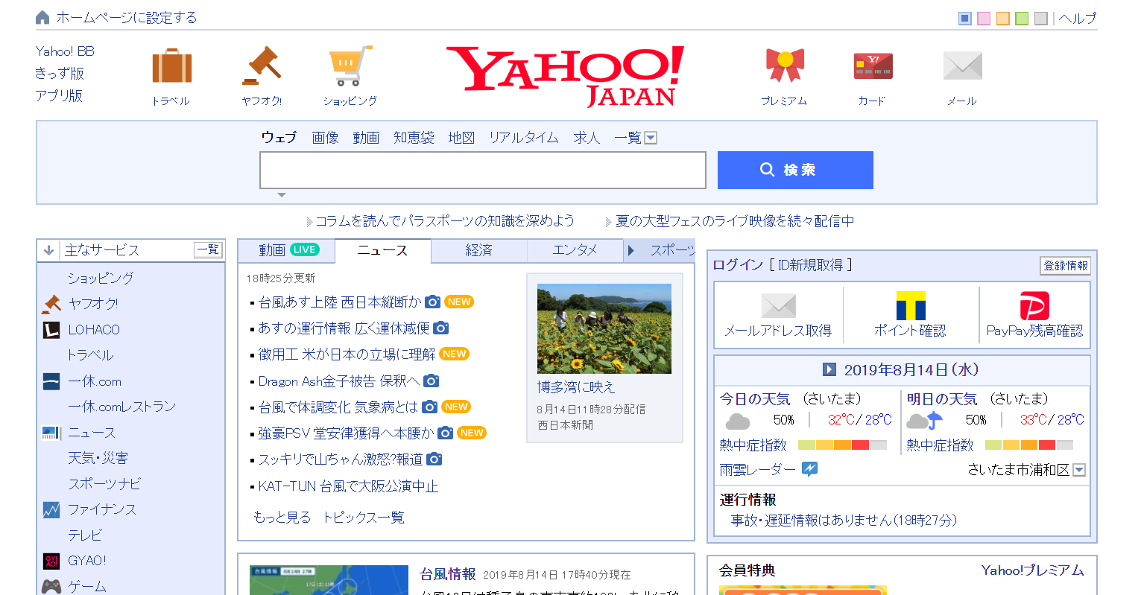The width and height of the screenshot is (1141, 595).
Task: Open the パラスポーツ column promo link
Action: [x=445, y=221]
